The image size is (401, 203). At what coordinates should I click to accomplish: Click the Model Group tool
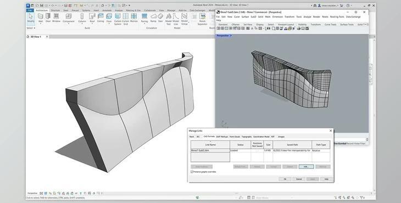pos(184,19)
